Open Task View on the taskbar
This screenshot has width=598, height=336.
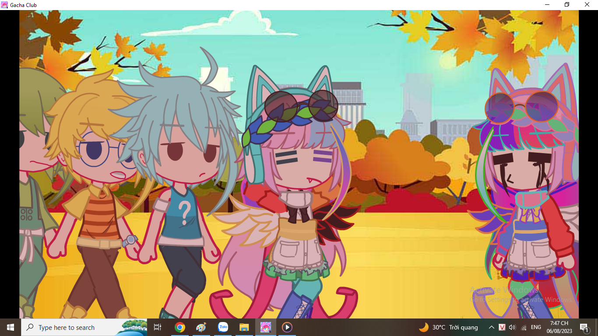(x=158, y=327)
